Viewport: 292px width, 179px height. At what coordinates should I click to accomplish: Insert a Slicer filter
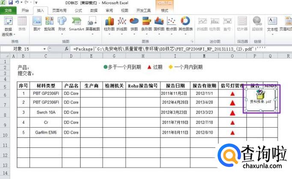point(242,24)
